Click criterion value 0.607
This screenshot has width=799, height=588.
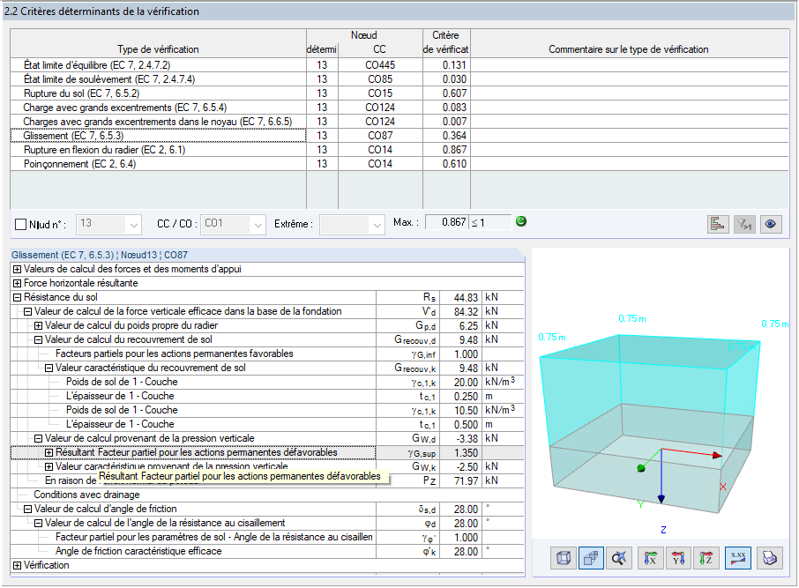[446, 93]
